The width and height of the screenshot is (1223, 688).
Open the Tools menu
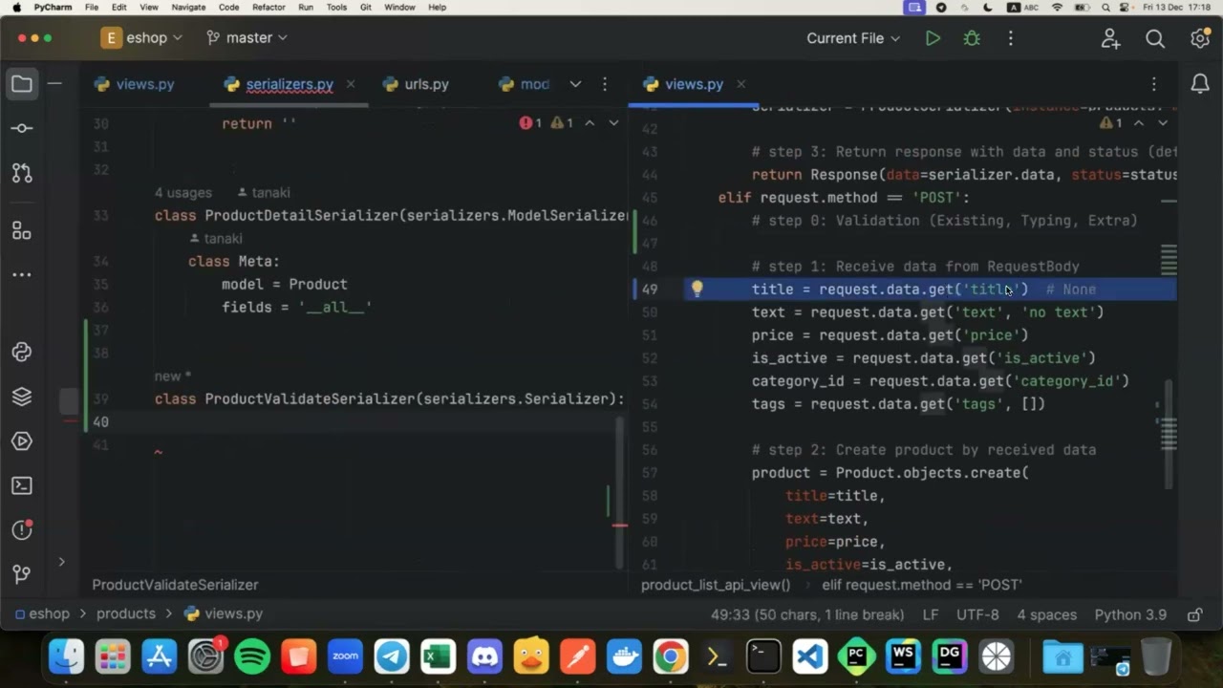pyautogui.click(x=336, y=7)
